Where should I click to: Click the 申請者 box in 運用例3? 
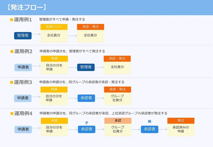23,98
